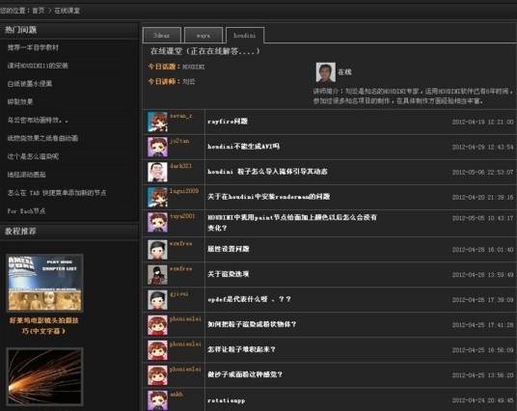Click dark321's avatar picture
This screenshot has height=411, width=517.
pyautogui.click(x=157, y=172)
